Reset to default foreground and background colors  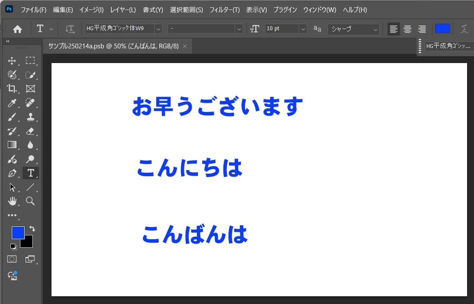(13, 247)
